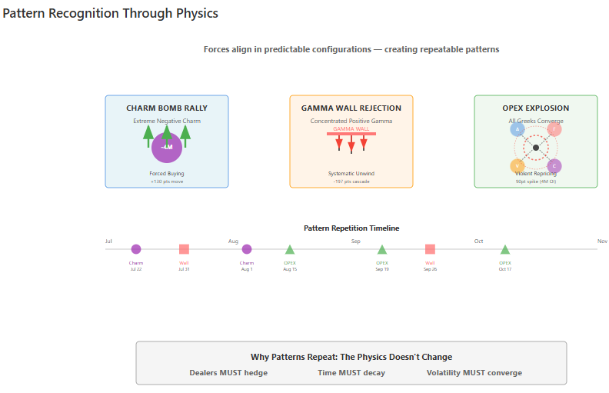This screenshot has height=393, width=609.
Task: Click the Charm circle dated Aug 1
Action: point(247,249)
